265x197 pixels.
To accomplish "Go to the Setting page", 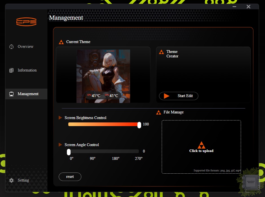I will click(26, 180).
